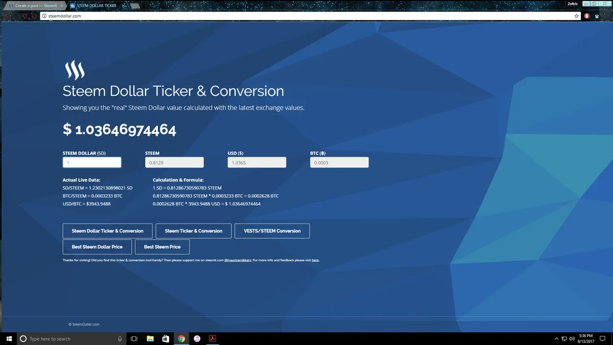Open Steem Dollar Ticker & Conversion button
The image size is (613, 345).
tap(107, 231)
